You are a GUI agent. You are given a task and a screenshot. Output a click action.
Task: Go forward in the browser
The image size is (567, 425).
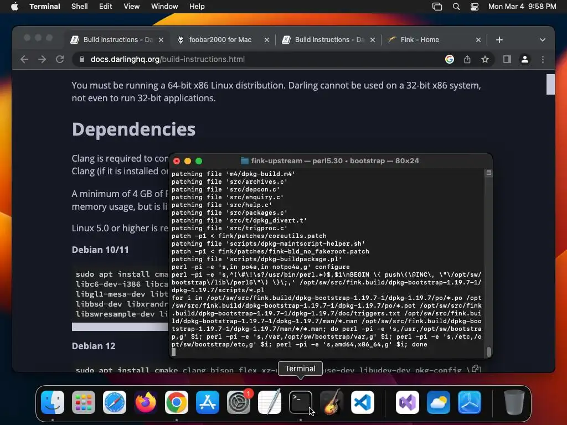click(x=42, y=59)
